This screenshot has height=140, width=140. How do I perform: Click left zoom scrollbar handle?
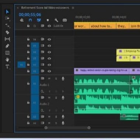pos(46,128)
